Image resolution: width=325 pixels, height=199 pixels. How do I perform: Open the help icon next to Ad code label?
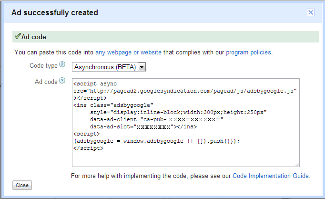pos(62,82)
